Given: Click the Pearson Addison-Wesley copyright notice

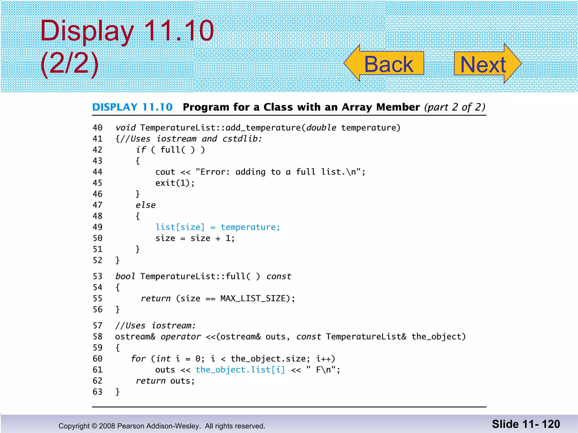Looking at the screenshot, I should pos(162,426).
